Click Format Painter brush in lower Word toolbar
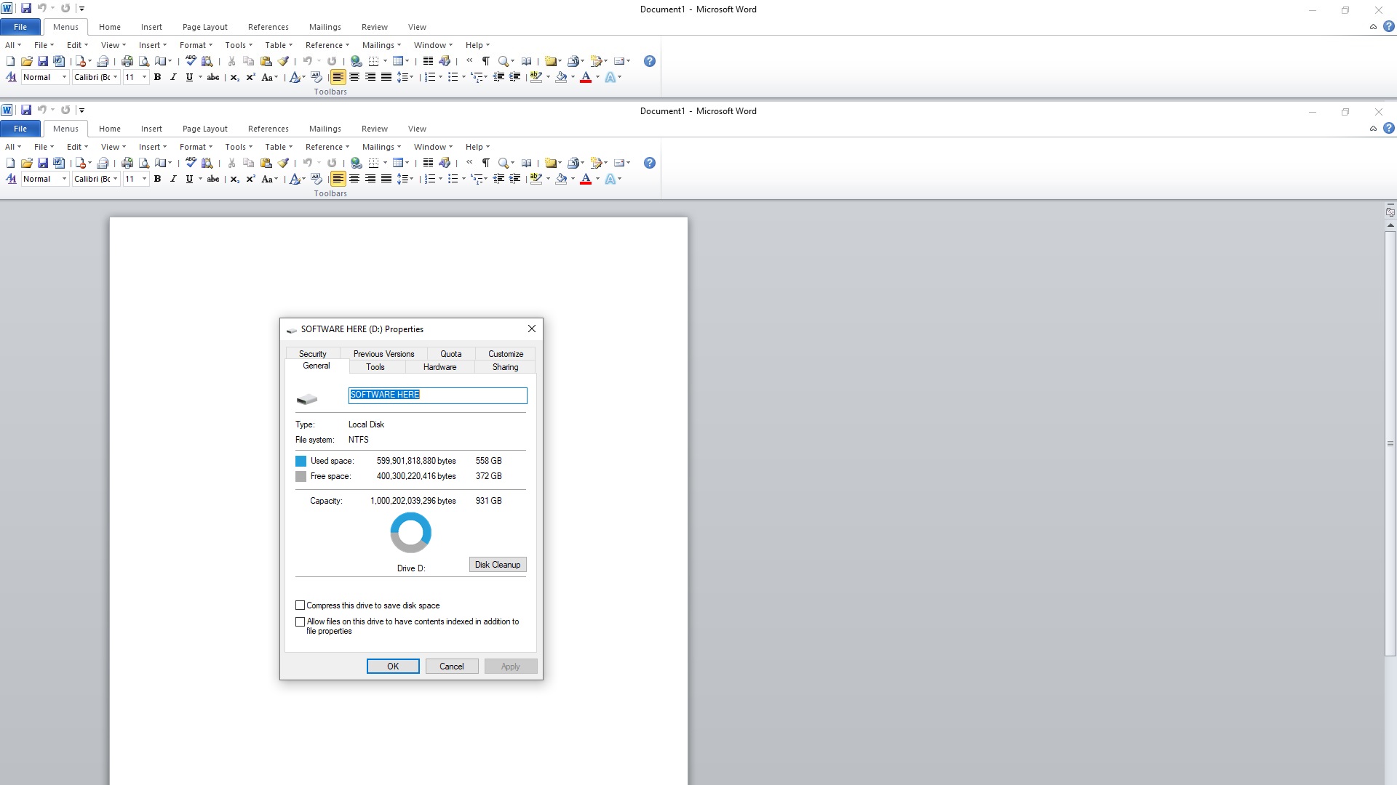This screenshot has width=1397, height=785. (x=284, y=163)
